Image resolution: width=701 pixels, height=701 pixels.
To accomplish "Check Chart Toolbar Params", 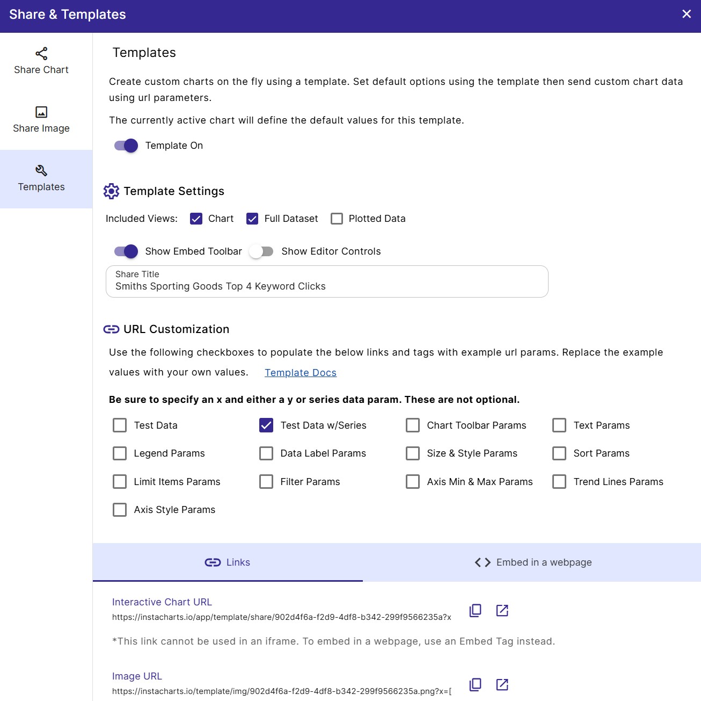I will (413, 425).
